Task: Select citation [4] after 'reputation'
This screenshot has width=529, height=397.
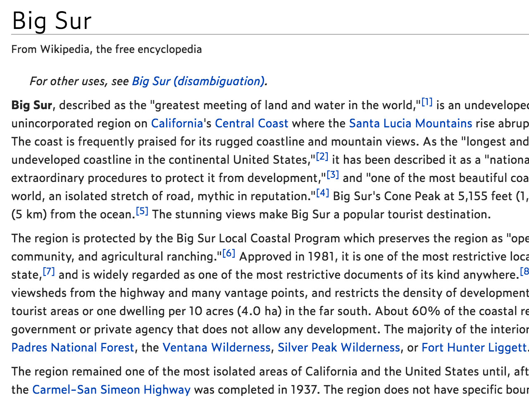Action: click(x=322, y=193)
